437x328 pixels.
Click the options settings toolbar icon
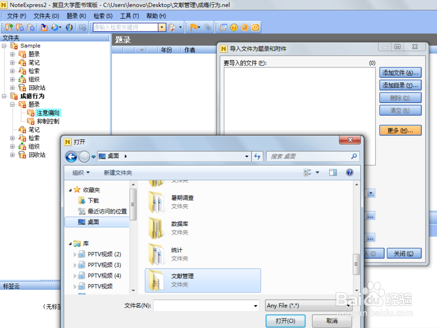click(x=223, y=27)
